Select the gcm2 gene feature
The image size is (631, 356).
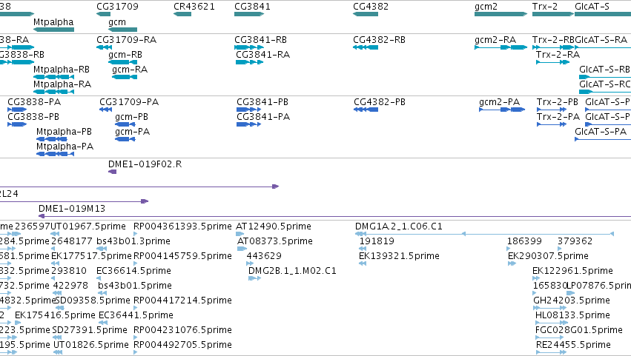(x=500, y=14)
